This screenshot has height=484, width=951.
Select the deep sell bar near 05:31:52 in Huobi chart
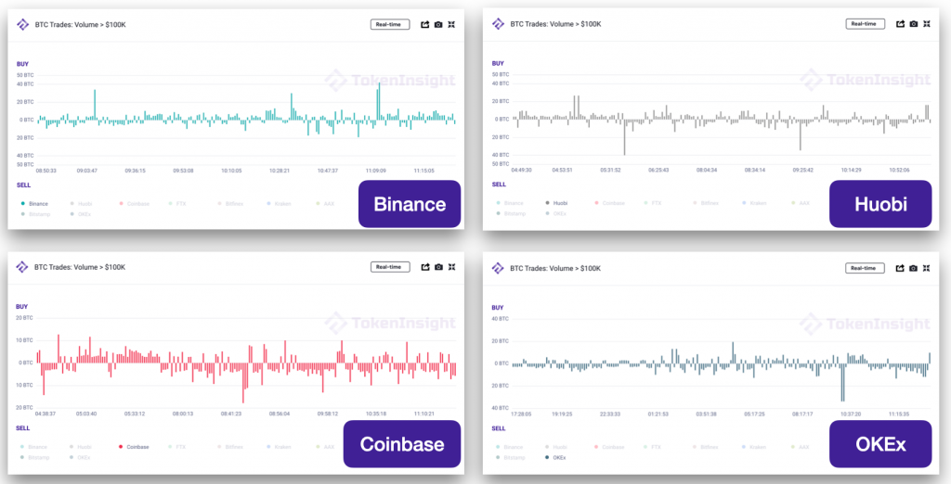pyautogui.click(x=624, y=137)
